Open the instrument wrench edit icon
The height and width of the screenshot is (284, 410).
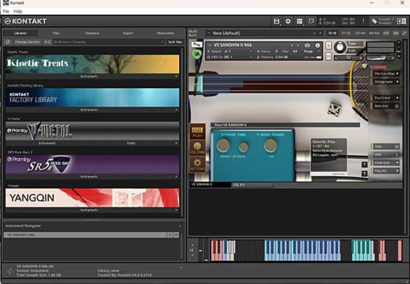tap(197, 45)
